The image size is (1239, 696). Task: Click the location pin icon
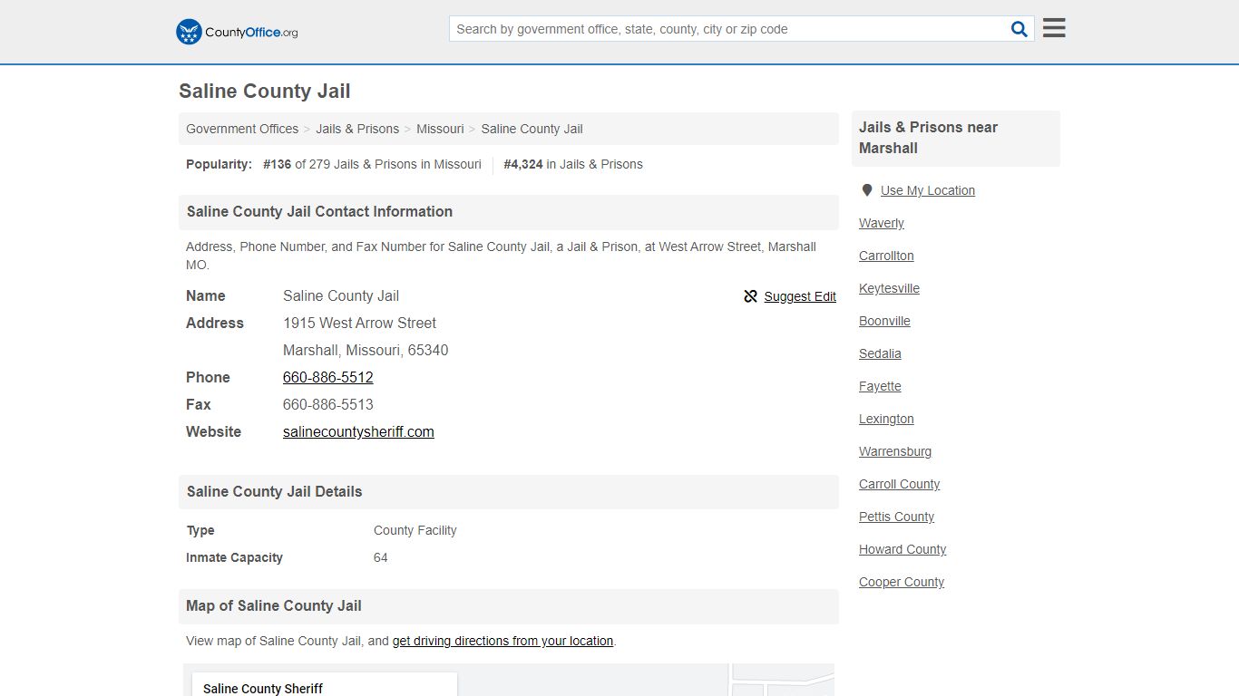tap(867, 190)
